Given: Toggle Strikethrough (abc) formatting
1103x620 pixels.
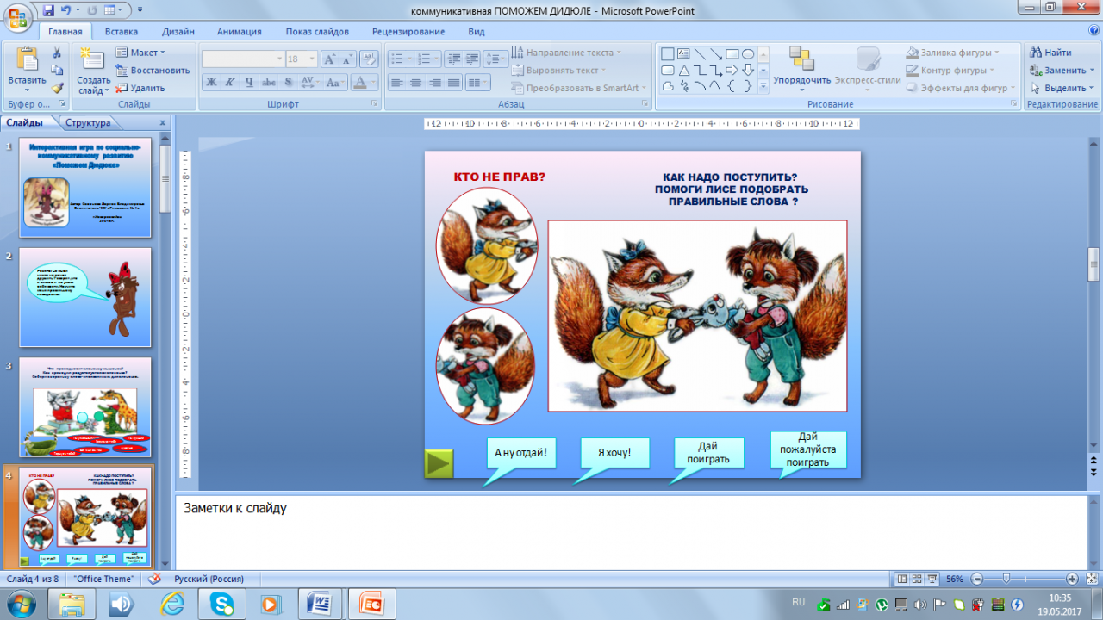Looking at the screenshot, I should [x=268, y=83].
